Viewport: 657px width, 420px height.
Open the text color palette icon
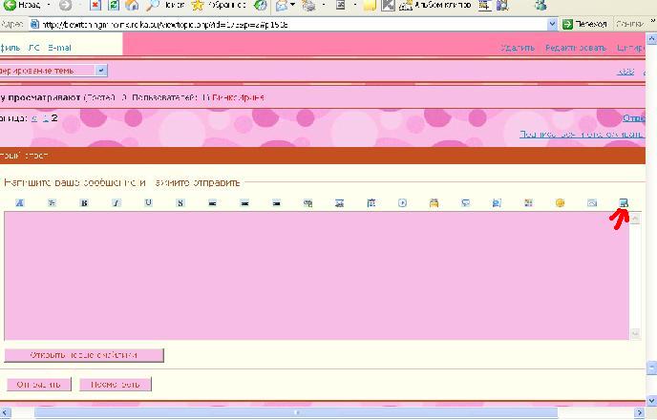(x=528, y=203)
